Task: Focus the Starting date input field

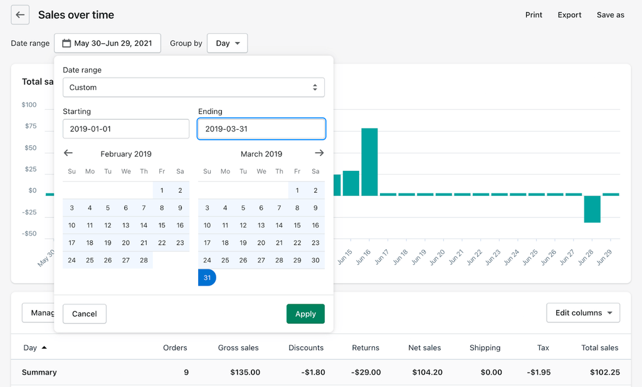Action: [x=126, y=129]
